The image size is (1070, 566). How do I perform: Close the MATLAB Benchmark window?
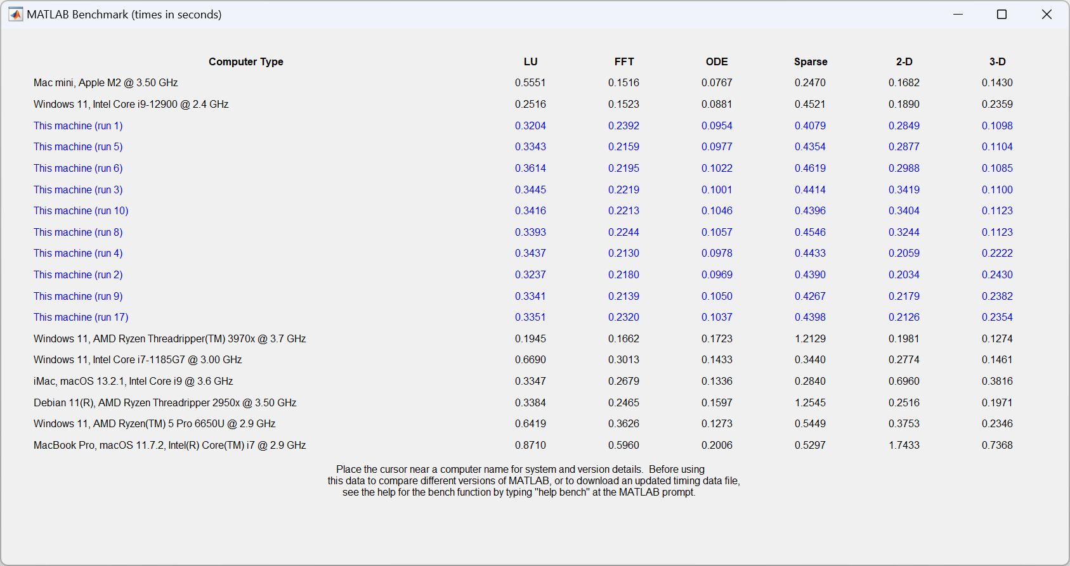click(1047, 15)
